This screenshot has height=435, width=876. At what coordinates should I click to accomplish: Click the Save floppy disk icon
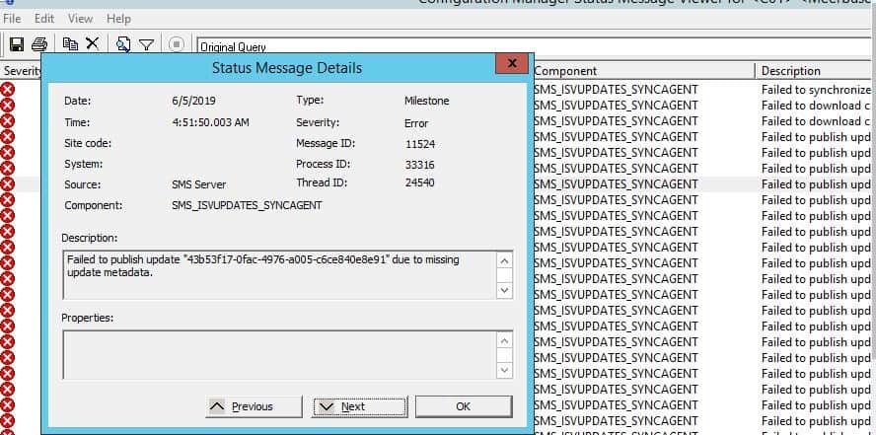pos(17,43)
